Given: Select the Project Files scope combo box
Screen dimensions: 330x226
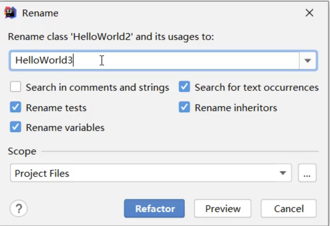Looking at the screenshot, I should (x=146, y=173).
